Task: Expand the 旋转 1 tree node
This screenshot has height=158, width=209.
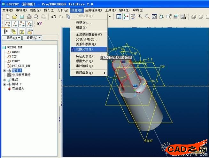Action: (x=4, y=70)
